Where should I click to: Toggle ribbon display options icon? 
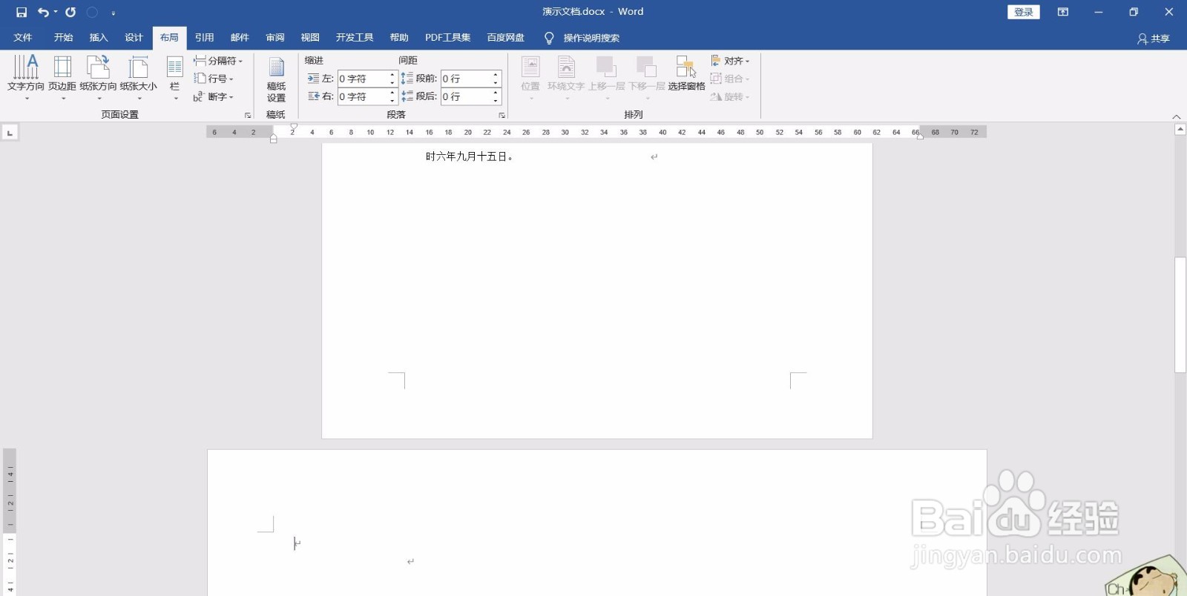point(1063,12)
